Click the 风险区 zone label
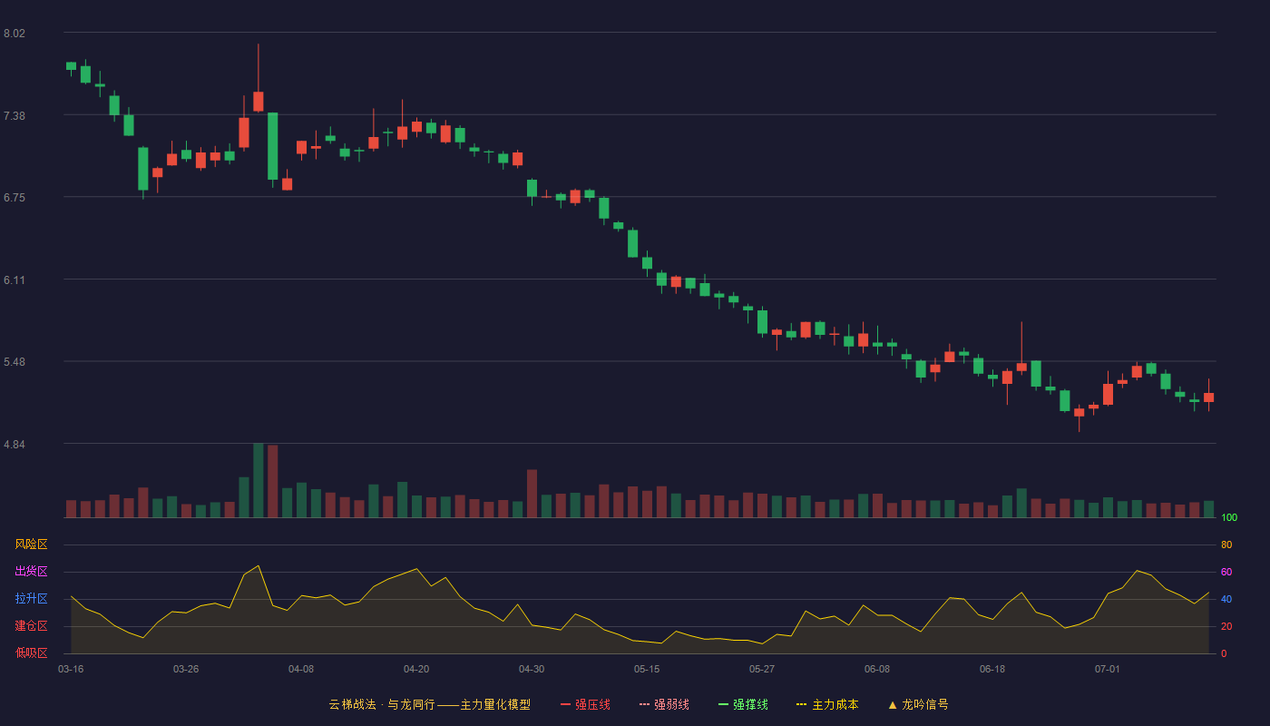Screen dimensions: 1270x726 (31, 544)
